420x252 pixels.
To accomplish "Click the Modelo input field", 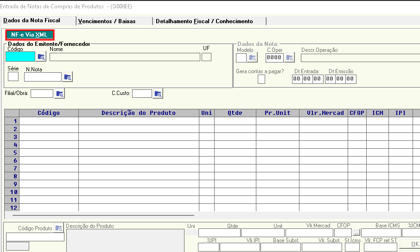I will (x=242, y=58).
